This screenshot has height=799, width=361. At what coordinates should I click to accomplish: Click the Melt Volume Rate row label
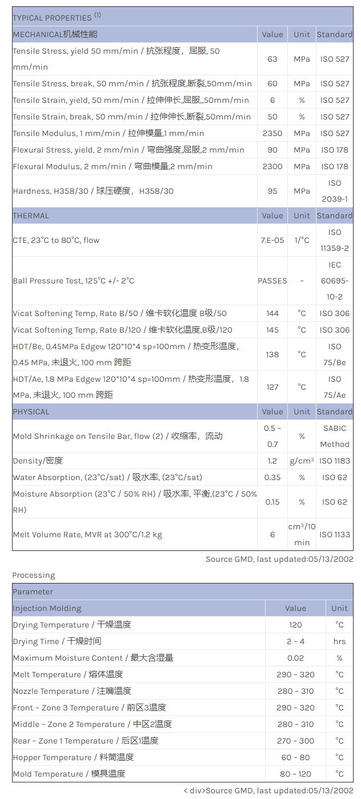(x=87, y=534)
